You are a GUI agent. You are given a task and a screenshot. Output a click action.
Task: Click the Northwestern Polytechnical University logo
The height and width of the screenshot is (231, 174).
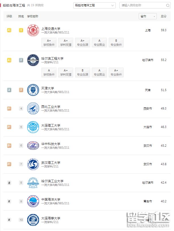click(33, 108)
